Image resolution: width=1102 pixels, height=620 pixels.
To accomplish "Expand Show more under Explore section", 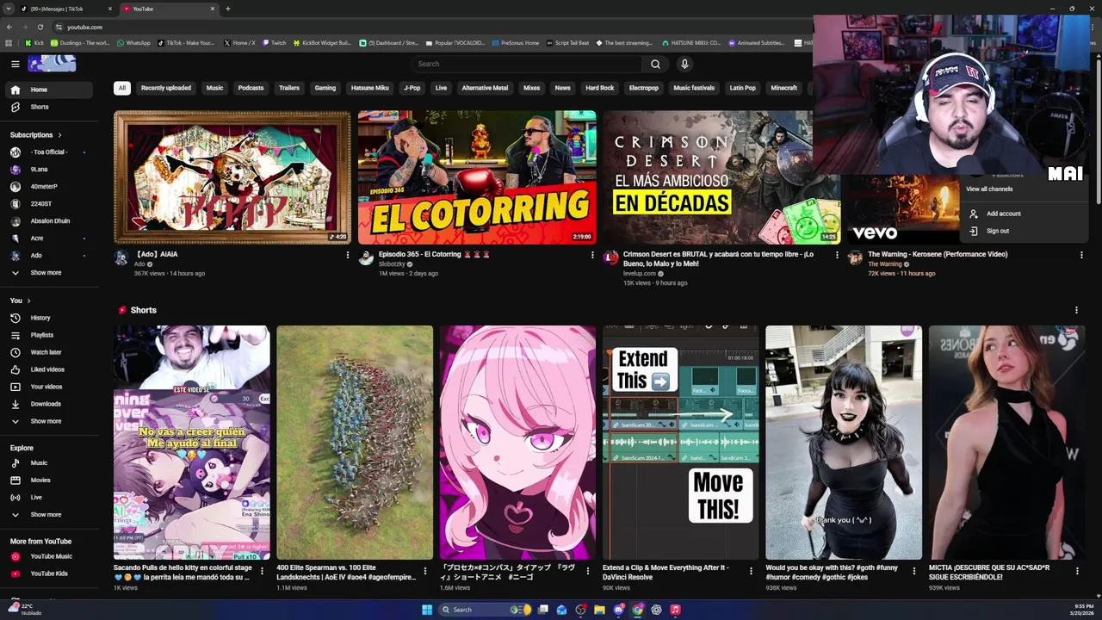I will pos(48,514).
